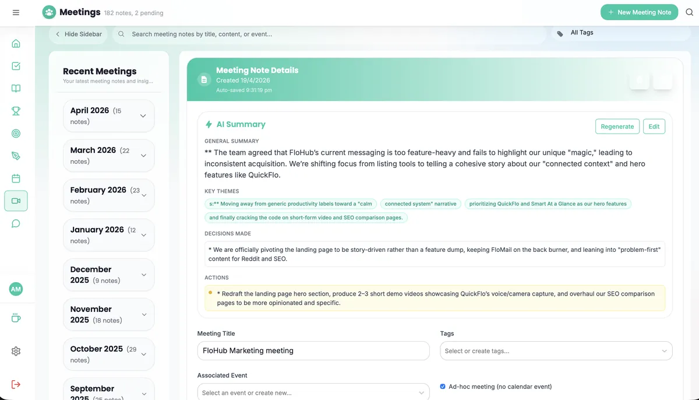The image size is (699, 400).
Task: Click the 'Recent Meetings' heading
Action: coord(100,71)
